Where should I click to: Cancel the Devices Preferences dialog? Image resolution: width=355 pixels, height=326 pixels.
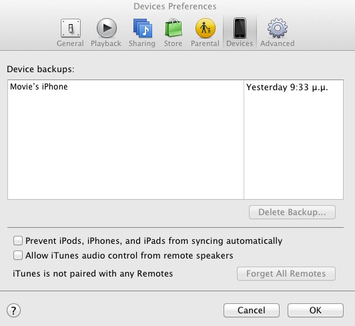[x=252, y=311]
